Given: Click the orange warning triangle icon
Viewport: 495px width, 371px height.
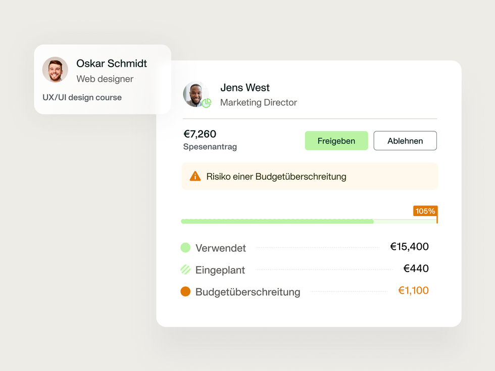Looking at the screenshot, I should (x=195, y=176).
